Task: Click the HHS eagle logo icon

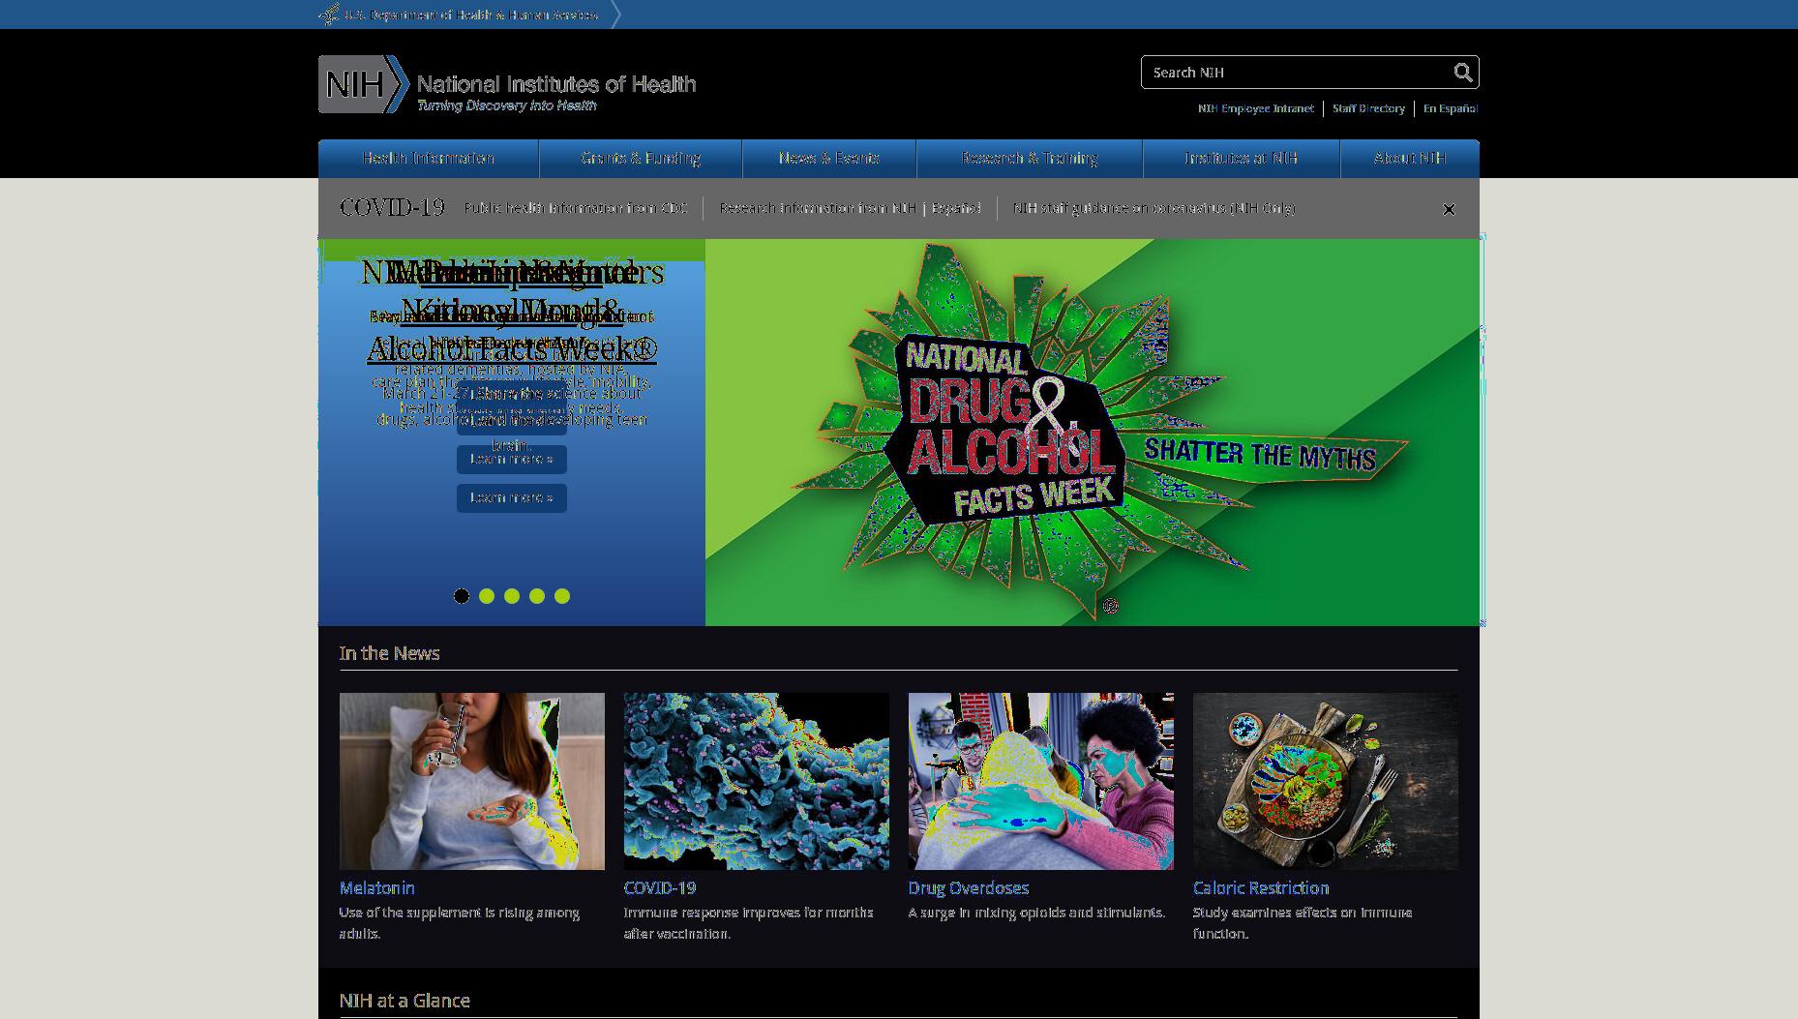Action: 329,15
